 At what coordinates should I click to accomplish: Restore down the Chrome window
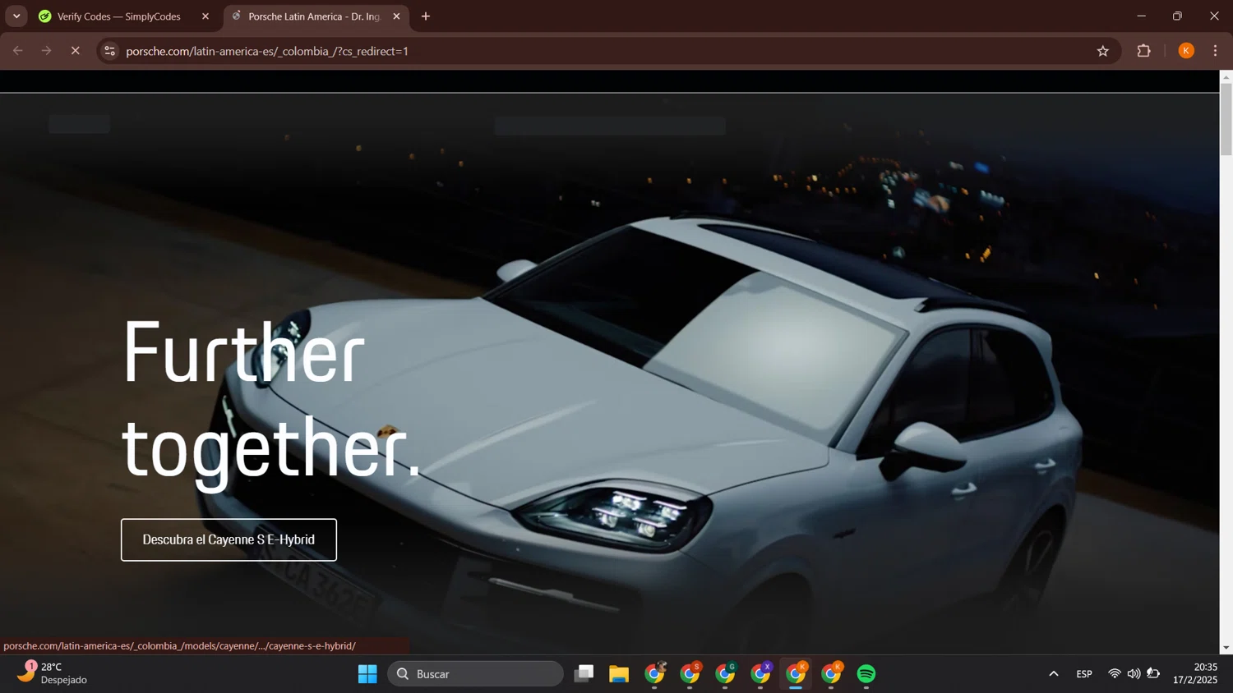click(1177, 16)
